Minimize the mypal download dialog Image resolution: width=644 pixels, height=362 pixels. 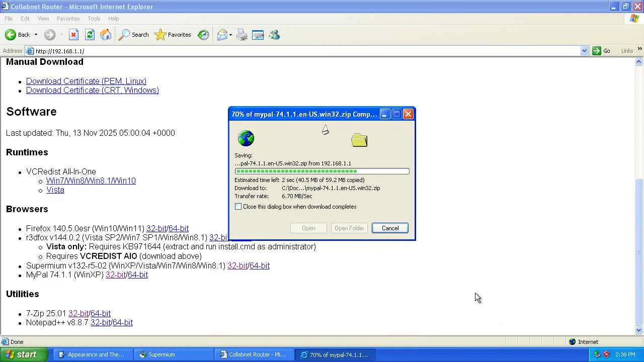point(384,114)
